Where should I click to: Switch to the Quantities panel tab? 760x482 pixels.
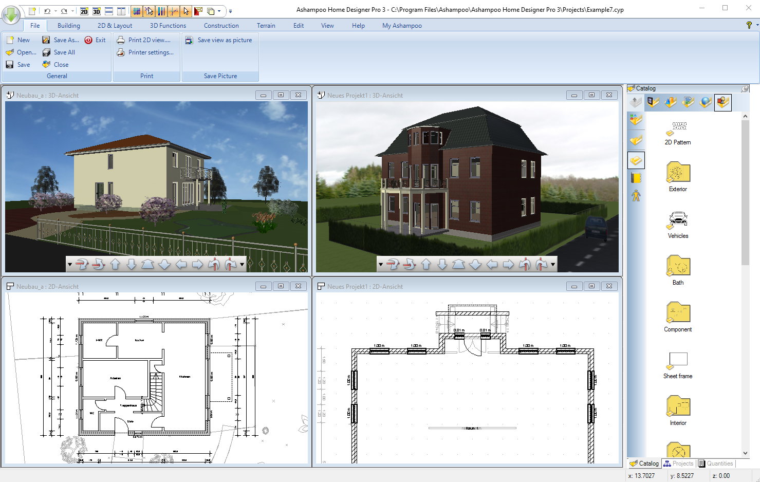tap(715, 464)
